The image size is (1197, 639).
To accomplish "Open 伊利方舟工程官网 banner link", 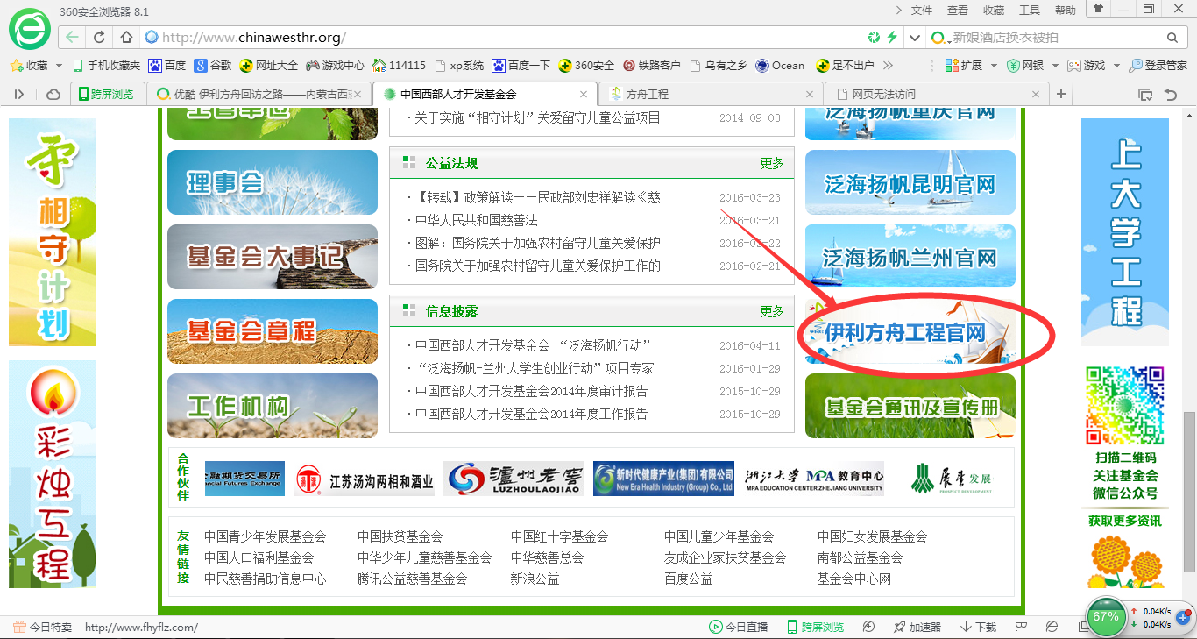I will coord(910,333).
